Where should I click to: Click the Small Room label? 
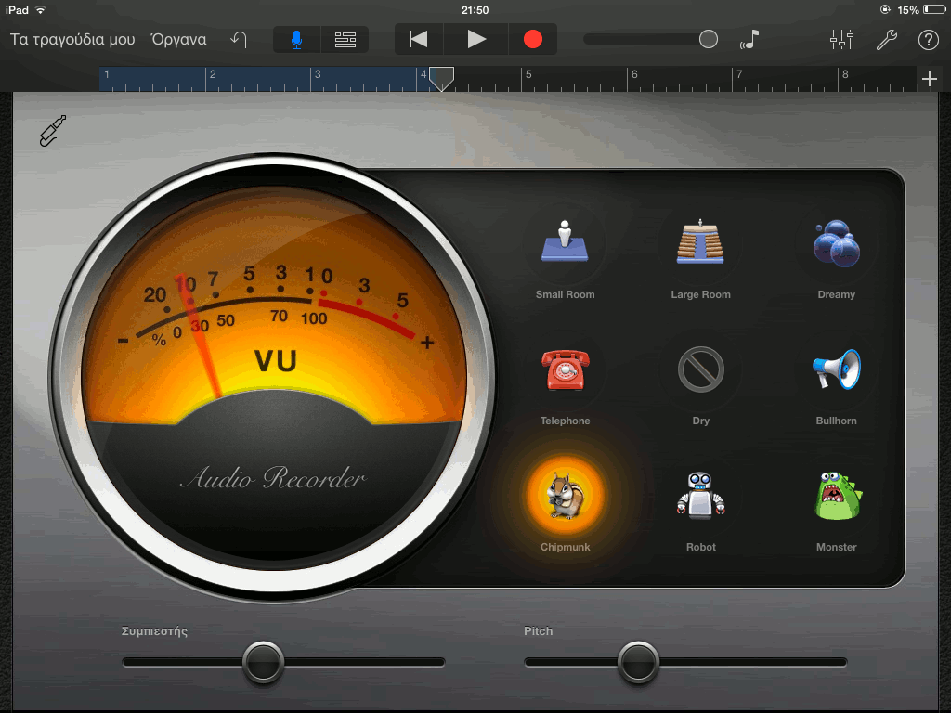click(x=565, y=294)
